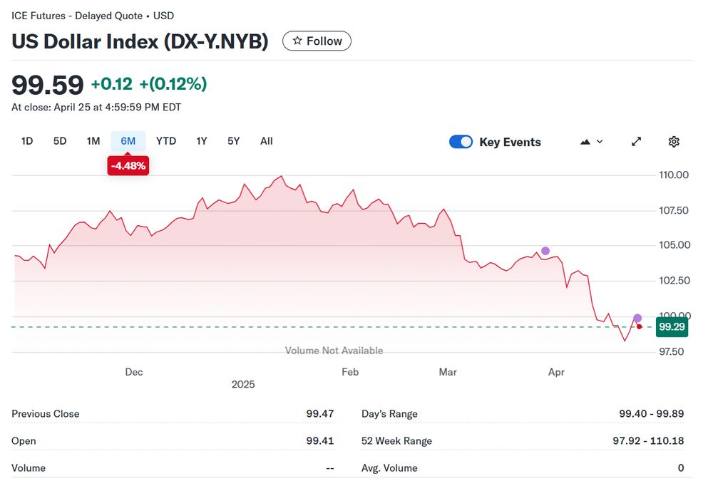
Task: Open chart type dropdown chevron
Action: coord(600,142)
